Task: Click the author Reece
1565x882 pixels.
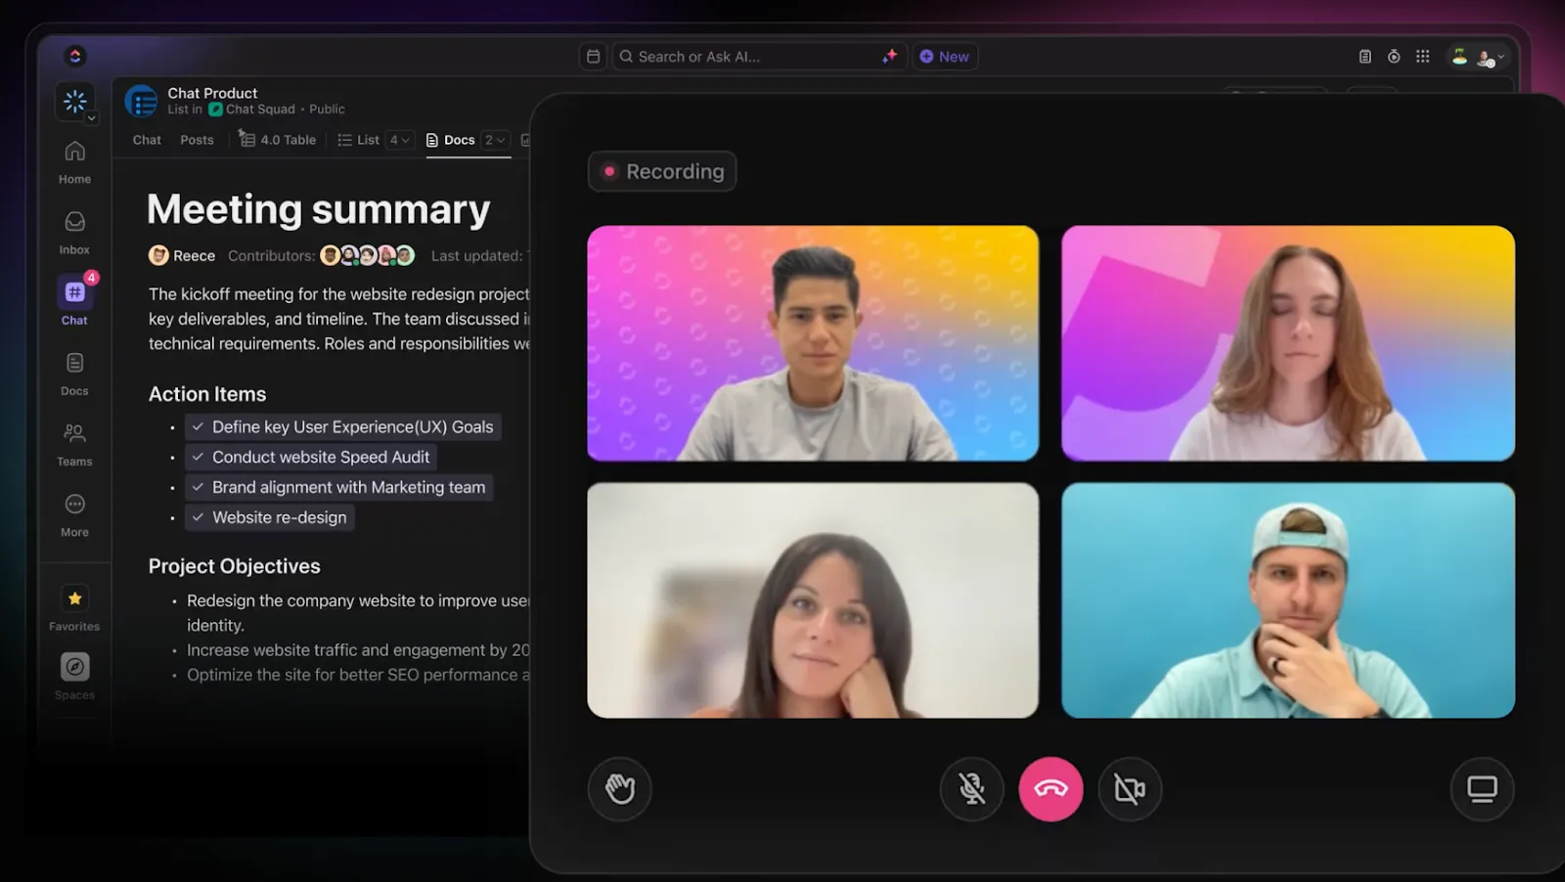Action: 182,255
